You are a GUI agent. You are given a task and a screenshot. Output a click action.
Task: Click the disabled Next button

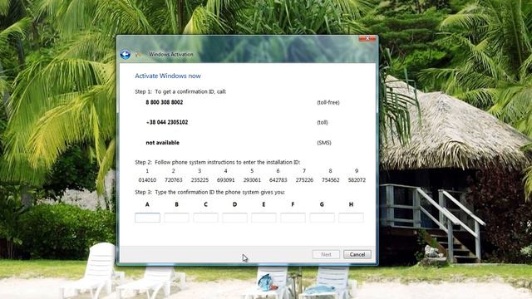(x=326, y=254)
